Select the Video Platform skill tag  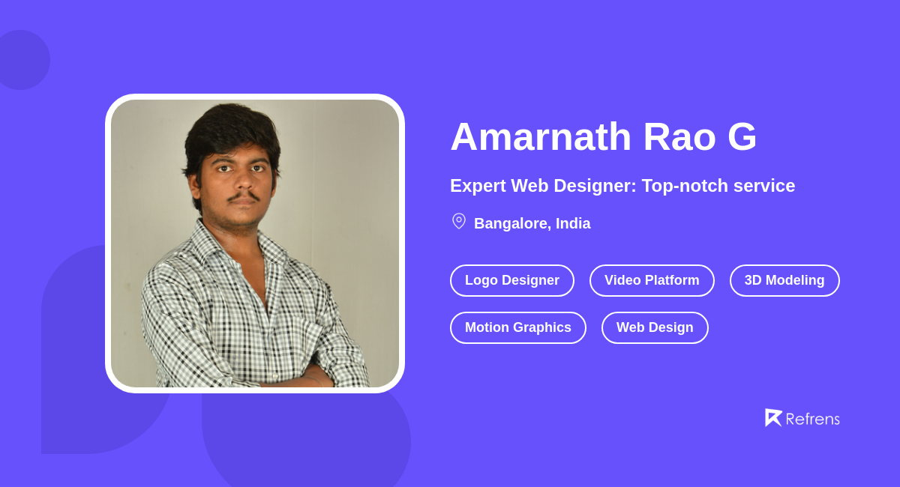click(652, 280)
